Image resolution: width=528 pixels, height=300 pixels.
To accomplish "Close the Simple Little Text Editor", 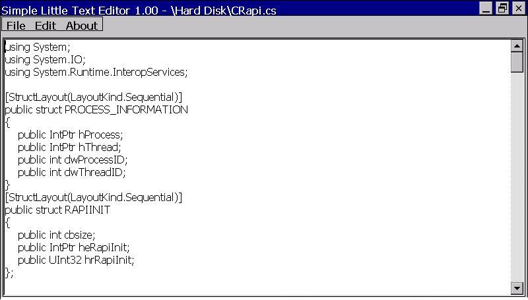I will tap(518, 9).
